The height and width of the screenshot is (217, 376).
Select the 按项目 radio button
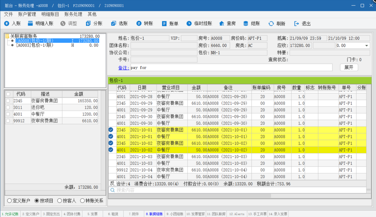[37, 201]
